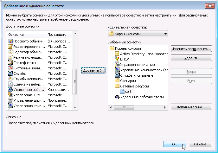Click the Управление комп… computer icon
218x153 pixels.
click(10, 106)
